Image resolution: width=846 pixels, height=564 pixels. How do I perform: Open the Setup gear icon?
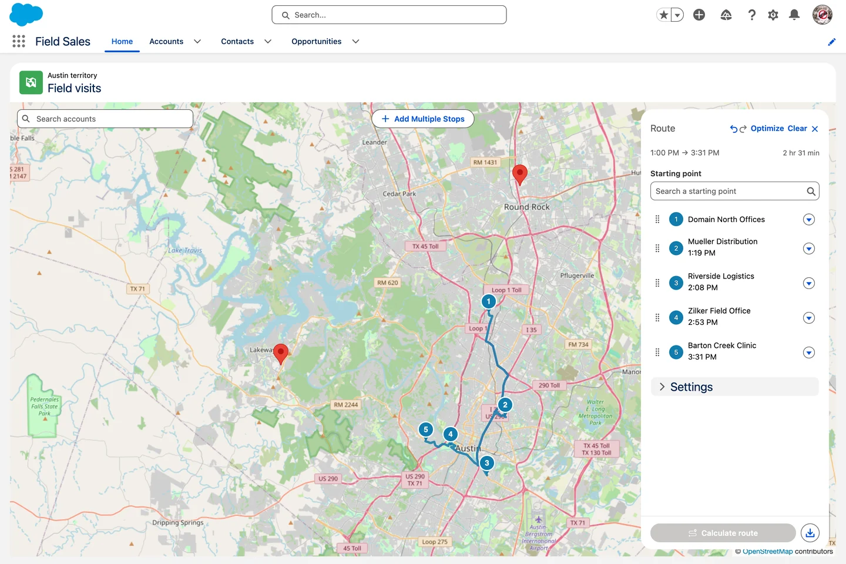(773, 15)
